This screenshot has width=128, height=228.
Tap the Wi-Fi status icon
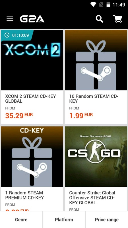coord(93,5)
